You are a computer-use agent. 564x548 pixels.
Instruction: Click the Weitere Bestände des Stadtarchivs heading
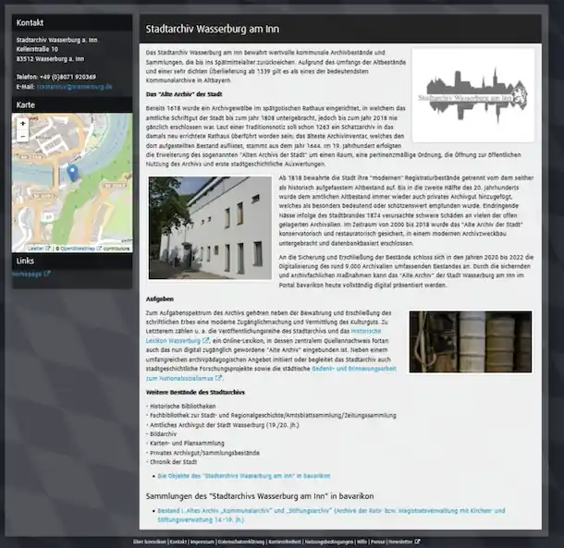point(195,393)
